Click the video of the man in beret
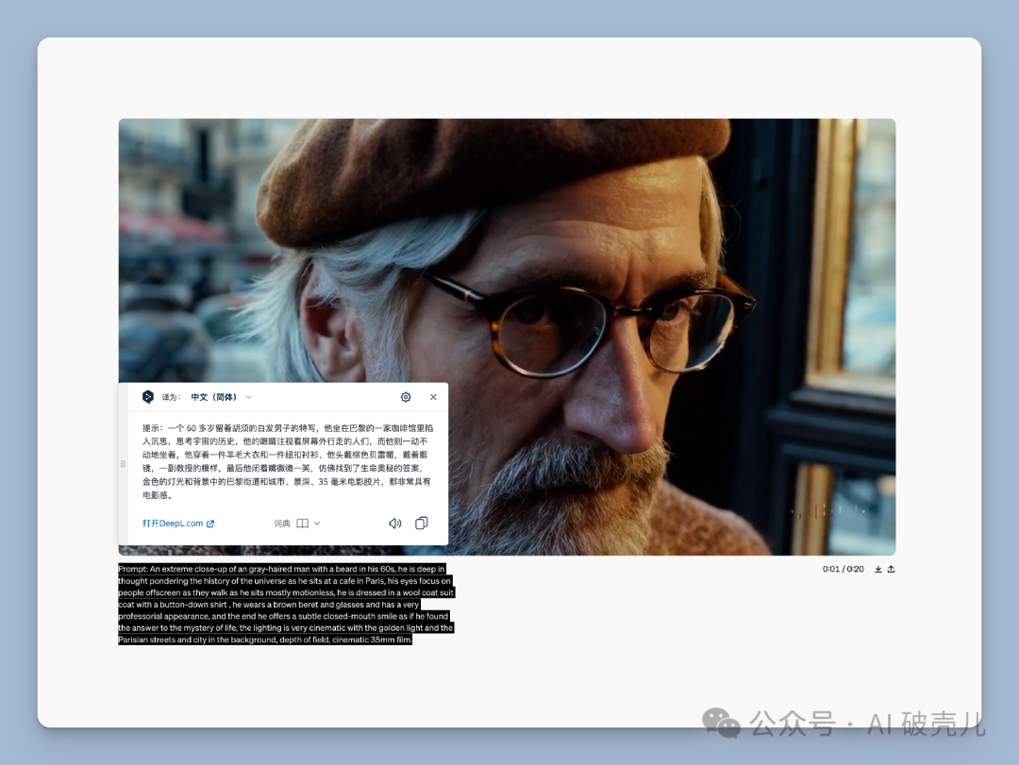Viewport: 1019px width, 765px height. coord(507,337)
